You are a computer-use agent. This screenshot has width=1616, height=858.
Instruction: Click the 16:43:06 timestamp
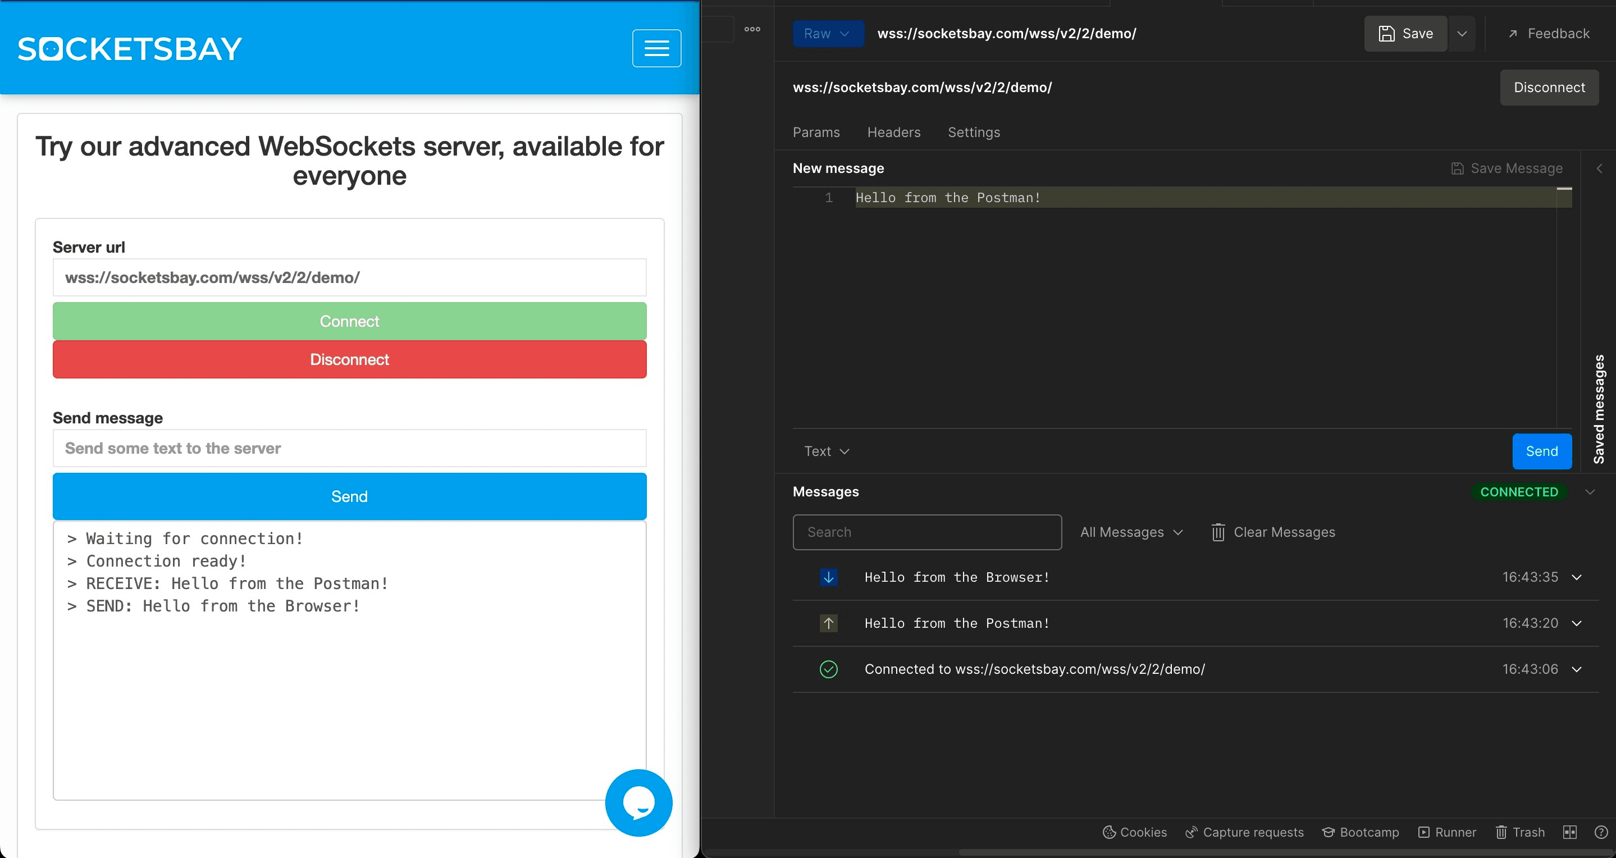click(1530, 669)
